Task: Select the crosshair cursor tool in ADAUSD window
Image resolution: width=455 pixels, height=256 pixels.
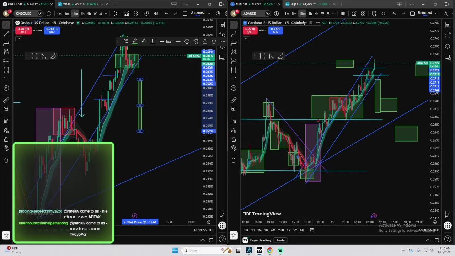Action: [234, 25]
